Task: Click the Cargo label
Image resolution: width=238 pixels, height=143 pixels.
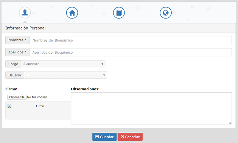Action: (13, 64)
